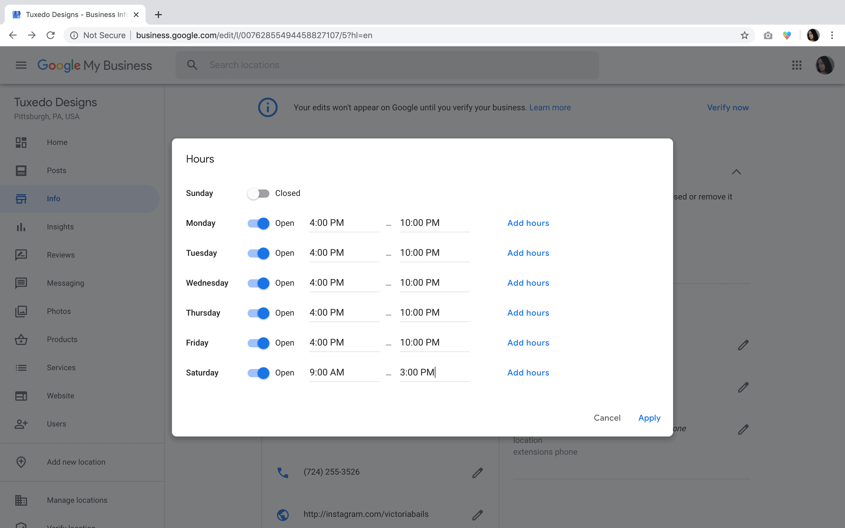This screenshot has width=845, height=528.
Task: Disable the Saturday open switch
Action: tap(258, 373)
